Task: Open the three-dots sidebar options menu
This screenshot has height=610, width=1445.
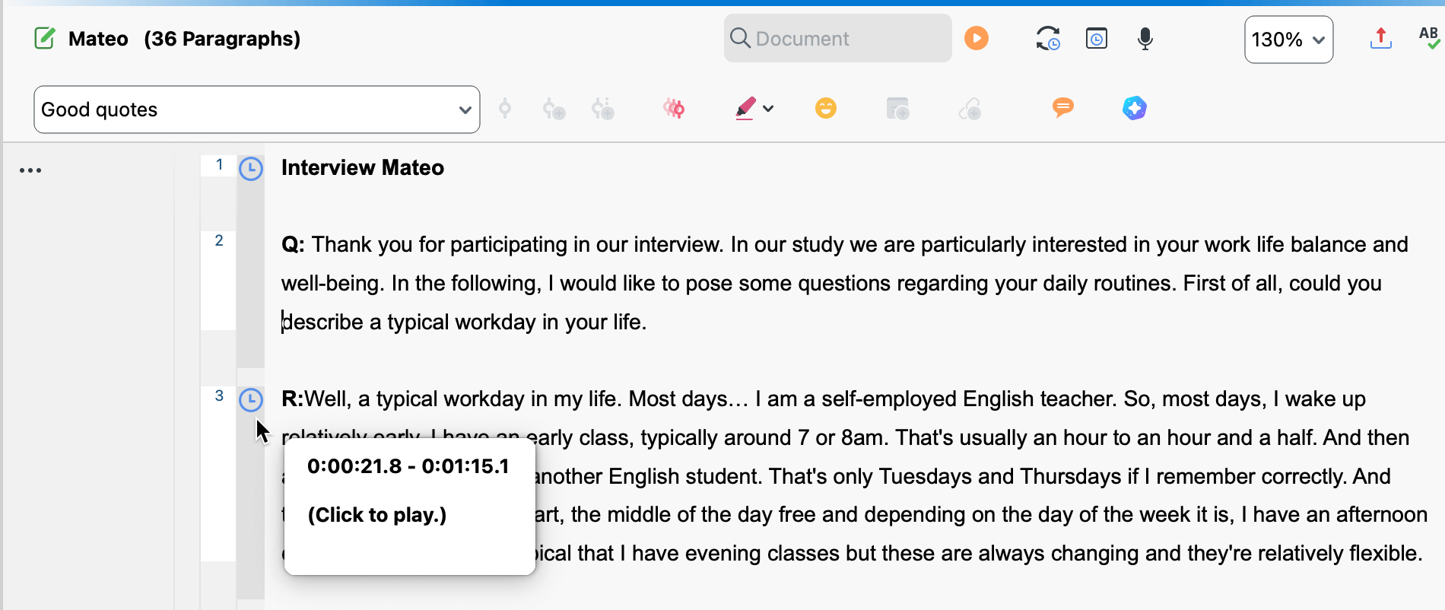Action: (30, 170)
